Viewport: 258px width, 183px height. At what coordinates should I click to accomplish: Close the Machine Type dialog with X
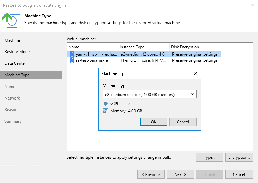[x=196, y=73]
